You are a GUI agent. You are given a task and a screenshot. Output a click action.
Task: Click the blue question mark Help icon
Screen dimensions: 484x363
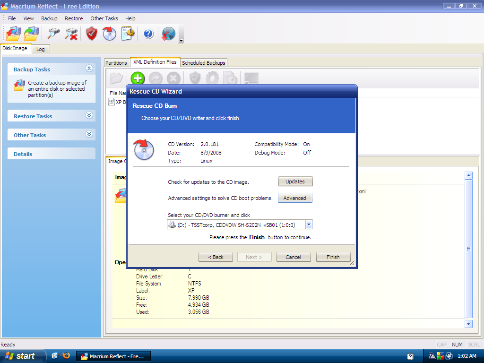148,34
